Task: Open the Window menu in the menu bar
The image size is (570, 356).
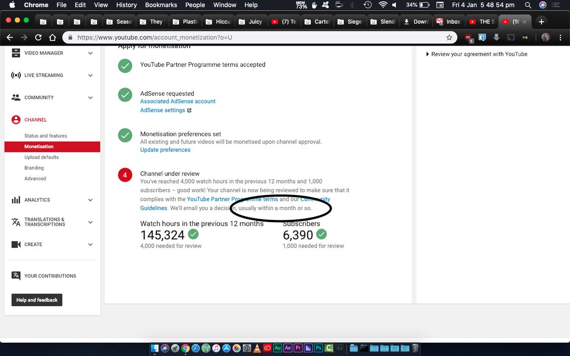Action: click(225, 5)
